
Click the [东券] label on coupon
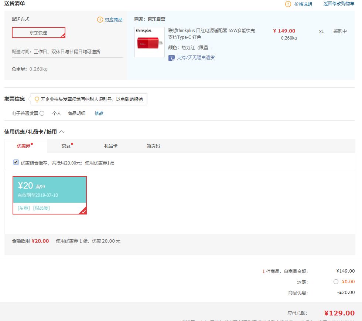[x=24, y=208]
